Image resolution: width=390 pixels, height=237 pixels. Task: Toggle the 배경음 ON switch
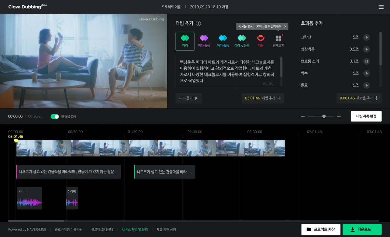[x=55, y=117]
